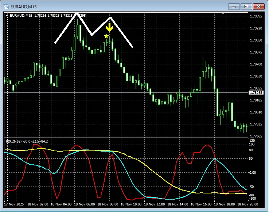269x212 pixels.
Task: Click the chart window icon in title bar
Action: point(6,7)
